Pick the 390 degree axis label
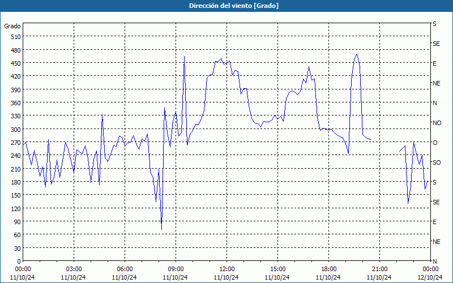Viewport: 453px width, 283px height. 16,90
